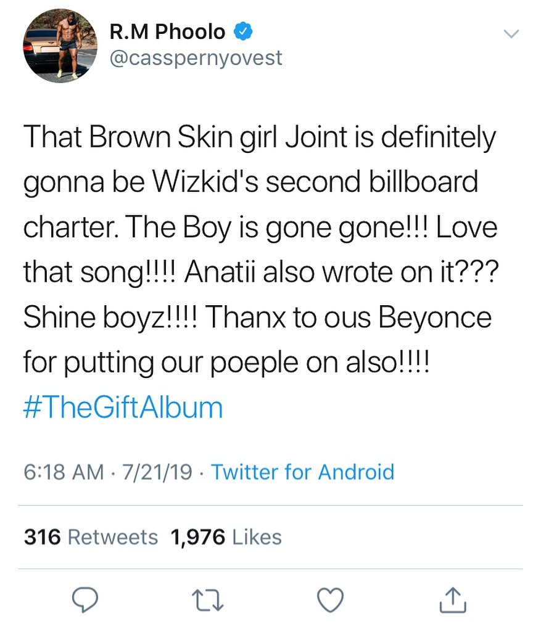Click the Retweets label next to 316
541x632 pixels.
point(111,536)
